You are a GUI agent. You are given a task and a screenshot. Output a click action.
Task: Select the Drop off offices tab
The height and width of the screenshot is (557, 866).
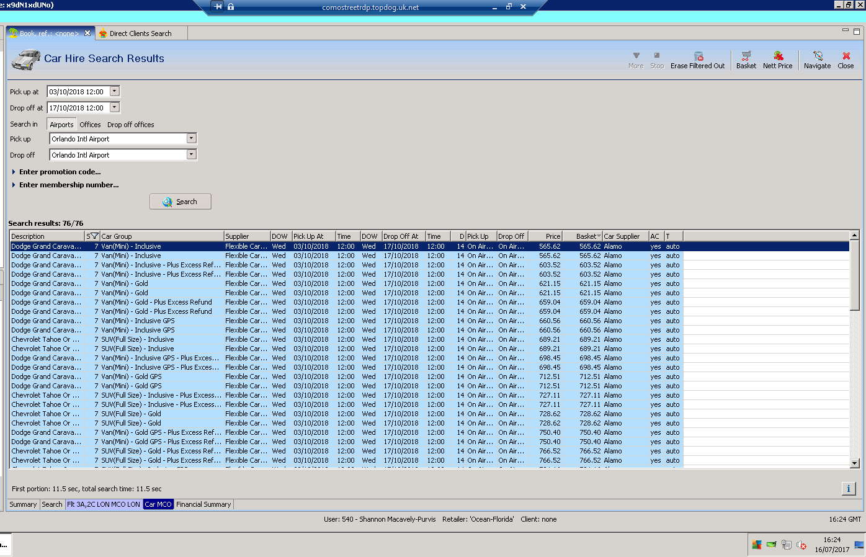[131, 125]
